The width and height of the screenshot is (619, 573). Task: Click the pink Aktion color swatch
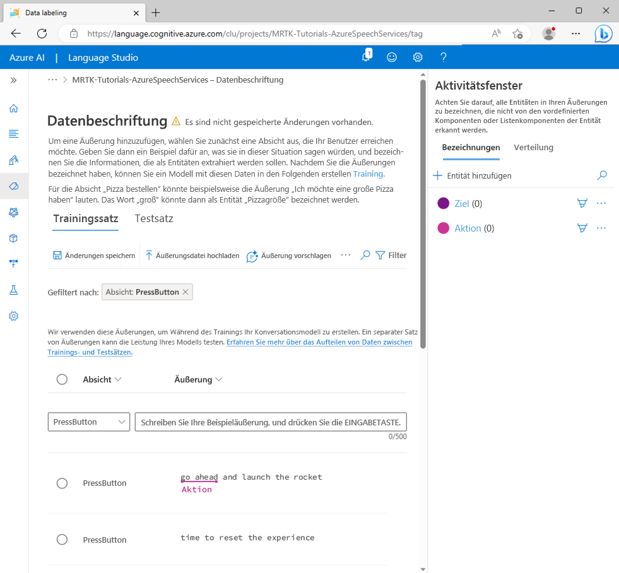[444, 228]
